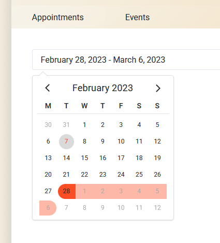This screenshot has width=220, height=243.
Task: Pick today's highlighted date February 7
Action: coord(66,141)
